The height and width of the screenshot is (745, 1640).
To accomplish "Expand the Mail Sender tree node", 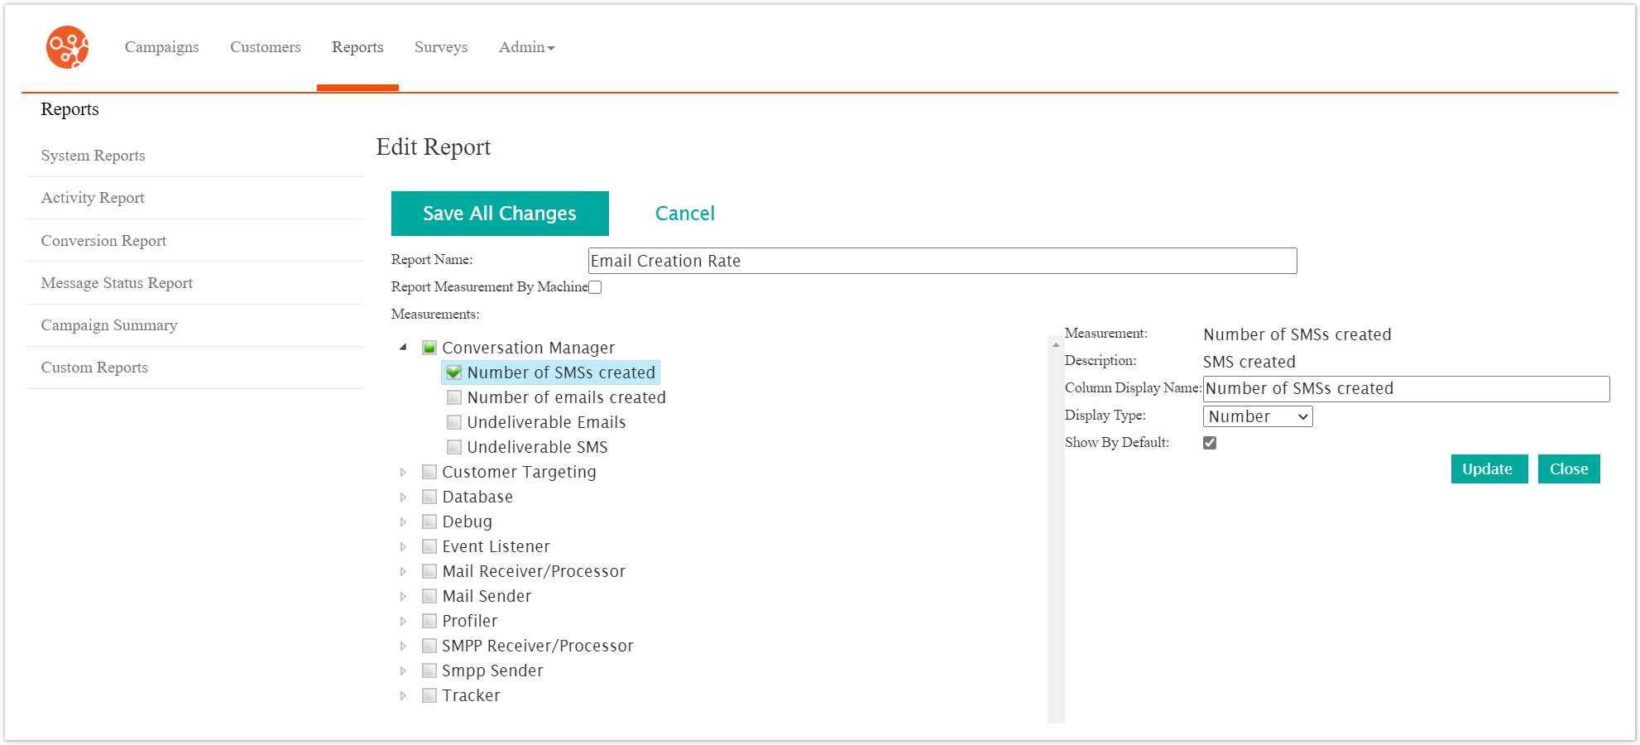I will click(x=403, y=595).
